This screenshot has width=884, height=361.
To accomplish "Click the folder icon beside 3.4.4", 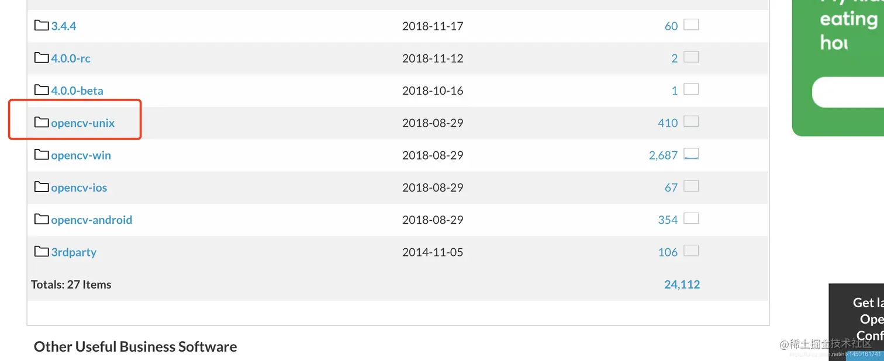I will click(41, 26).
